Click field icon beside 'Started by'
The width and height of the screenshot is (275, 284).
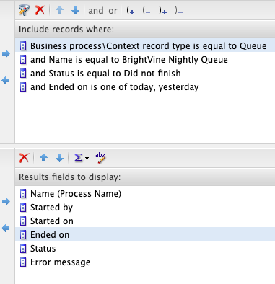[23, 208]
